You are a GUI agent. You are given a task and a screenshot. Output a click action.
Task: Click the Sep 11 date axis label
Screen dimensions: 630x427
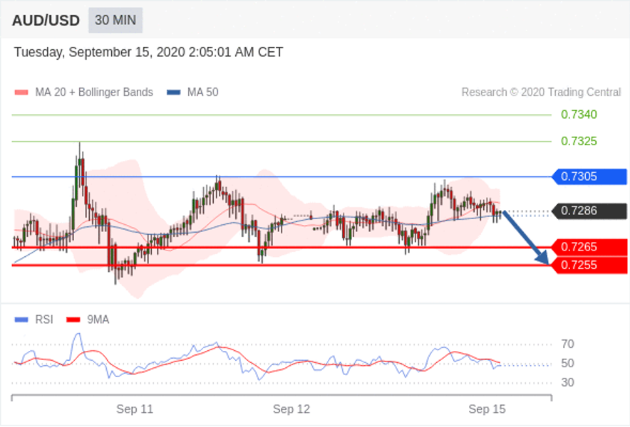pyautogui.click(x=135, y=409)
